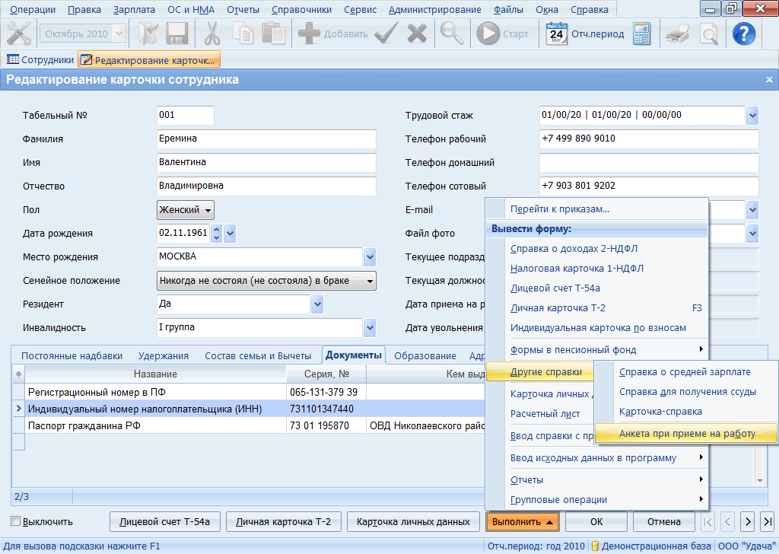This screenshot has height=554, width=779.
Task: Open the Пол dropdown showing Женский
Action: tap(186, 210)
